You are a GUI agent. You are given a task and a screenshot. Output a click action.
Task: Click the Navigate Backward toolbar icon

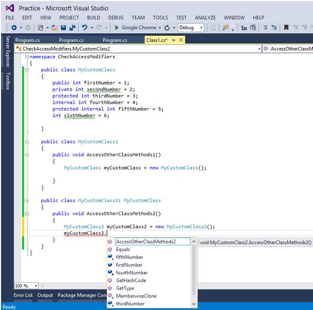pos(14,27)
